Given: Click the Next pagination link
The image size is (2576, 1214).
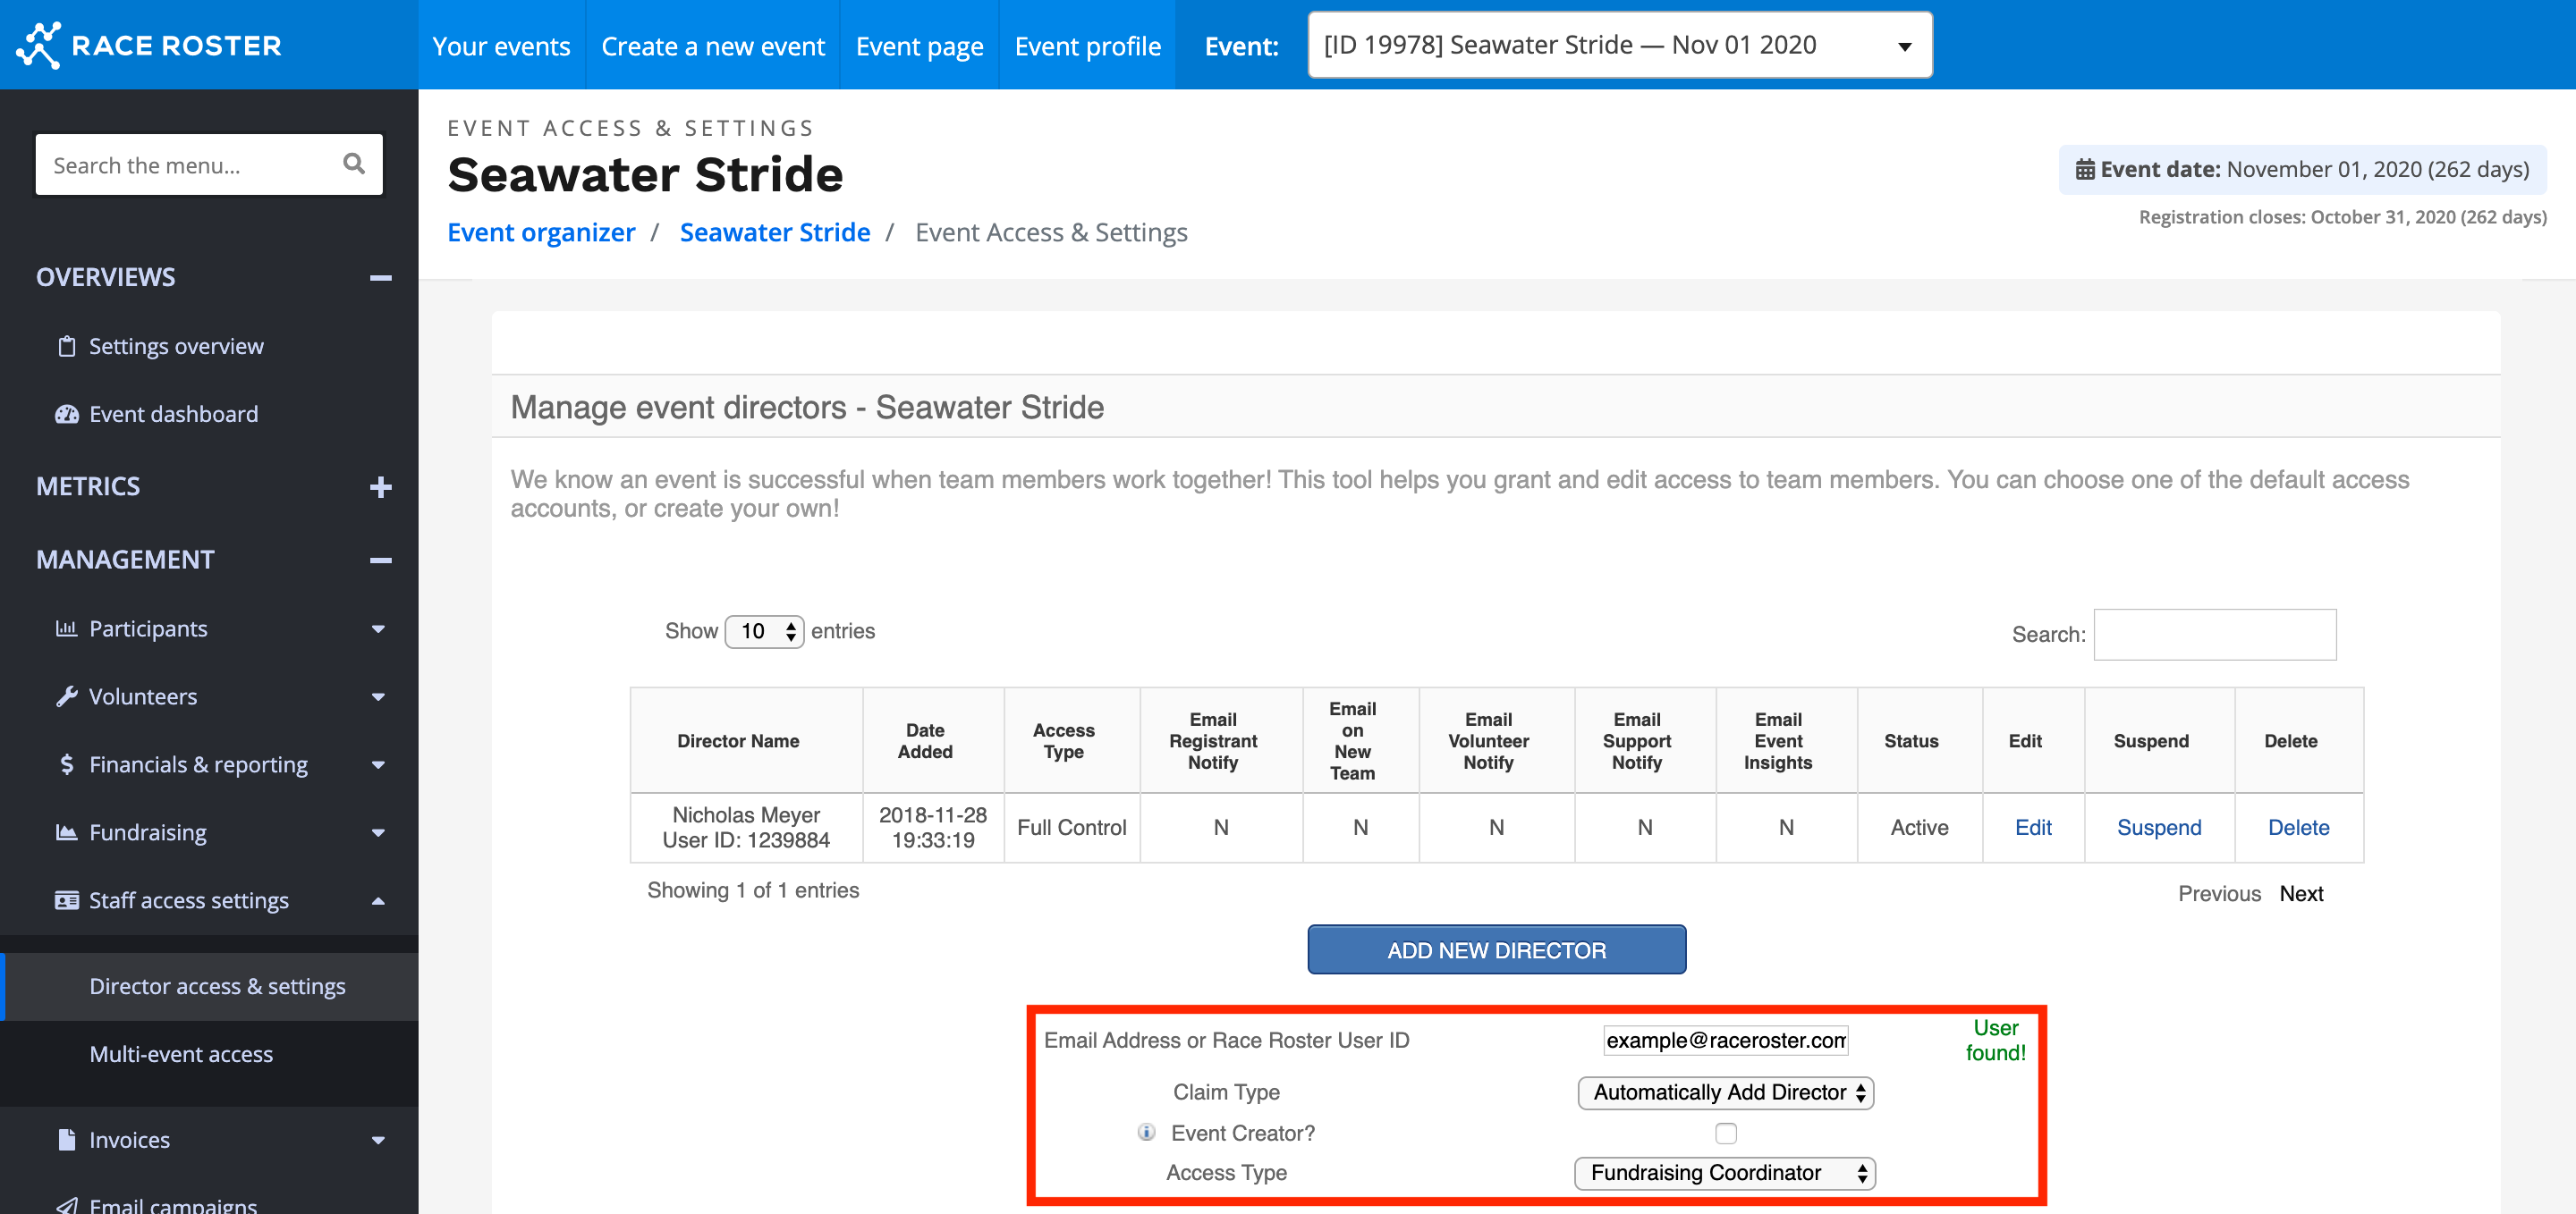Looking at the screenshot, I should click(2301, 893).
